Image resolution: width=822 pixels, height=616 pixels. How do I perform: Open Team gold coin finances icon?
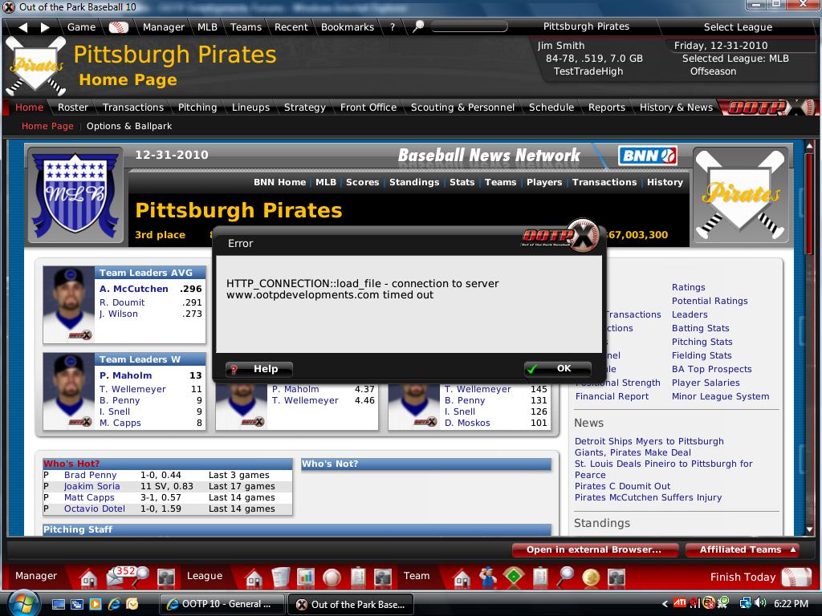tap(591, 577)
